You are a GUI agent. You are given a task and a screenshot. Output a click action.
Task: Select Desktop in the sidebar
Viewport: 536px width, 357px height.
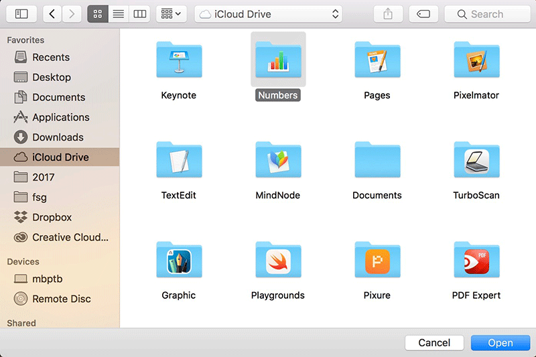(60, 77)
